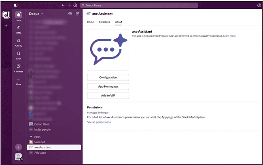Viewport: 263px width, 165px height.
Task: Toggle the sidebar panel icon
Action: click(16, 5)
